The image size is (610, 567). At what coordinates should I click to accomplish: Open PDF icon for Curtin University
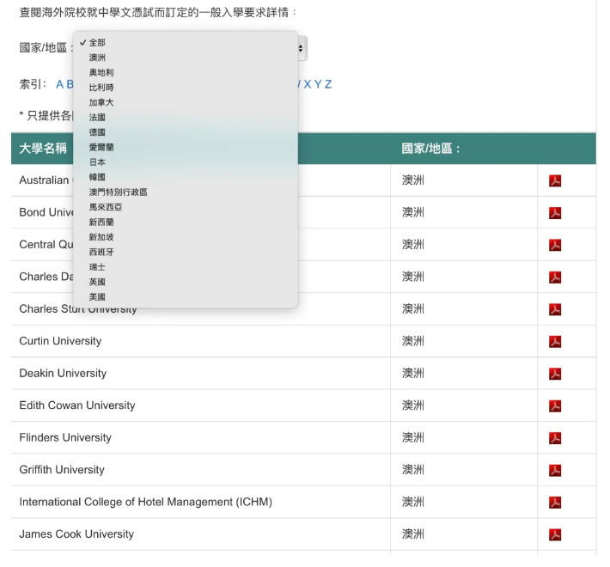(555, 342)
